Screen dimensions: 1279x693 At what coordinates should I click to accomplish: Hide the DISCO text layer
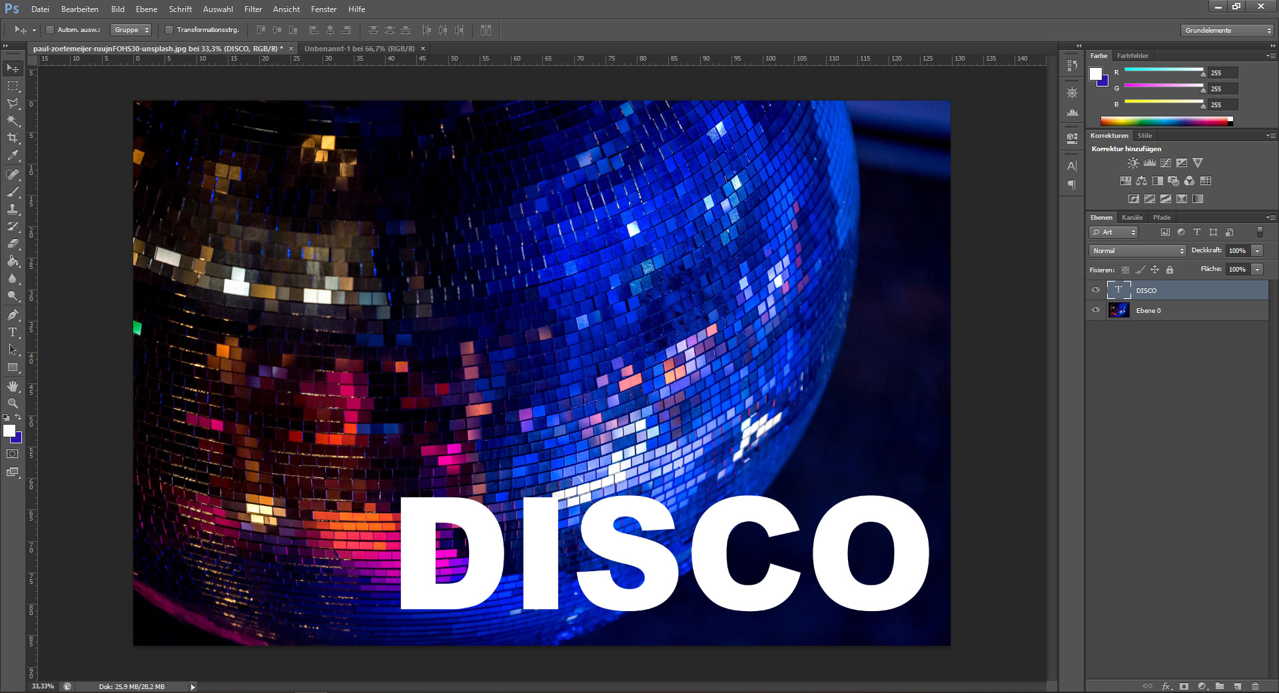pyautogui.click(x=1096, y=290)
